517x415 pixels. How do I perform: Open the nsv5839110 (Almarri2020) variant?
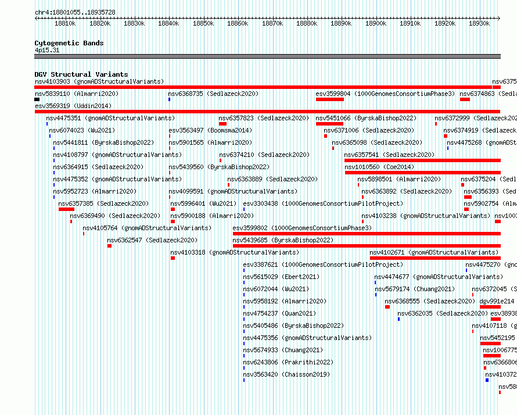77,94
